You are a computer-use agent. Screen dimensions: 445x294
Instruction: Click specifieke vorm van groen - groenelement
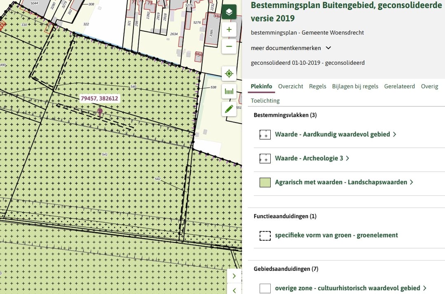pyautogui.click(x=336, y=235)
